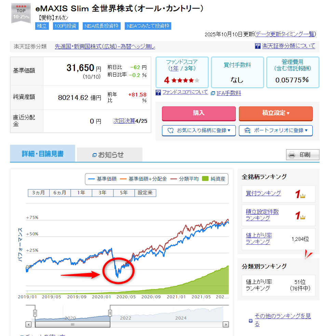Click the chart scrollbar right arrow
Viewport: 325px width, 336px height.
(x=226, y=324)
